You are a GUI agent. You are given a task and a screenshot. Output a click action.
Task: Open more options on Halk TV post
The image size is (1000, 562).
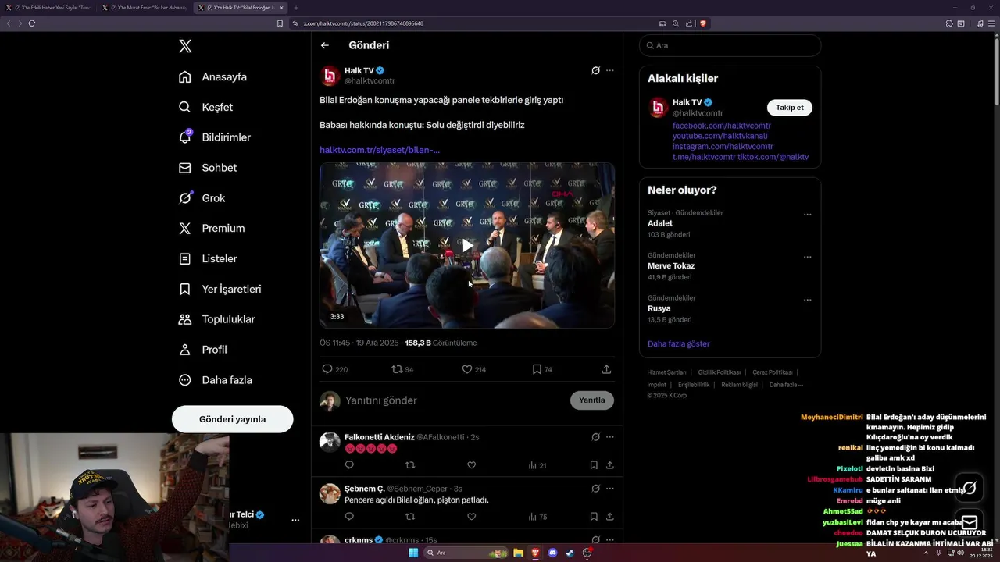pyautogui.click(x=610, y=70)
